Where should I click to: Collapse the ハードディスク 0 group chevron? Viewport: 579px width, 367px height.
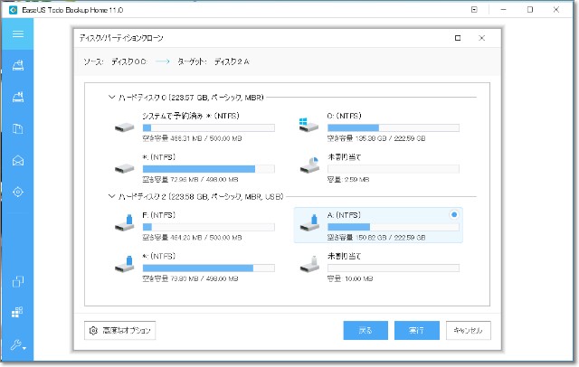pos(111,96)
